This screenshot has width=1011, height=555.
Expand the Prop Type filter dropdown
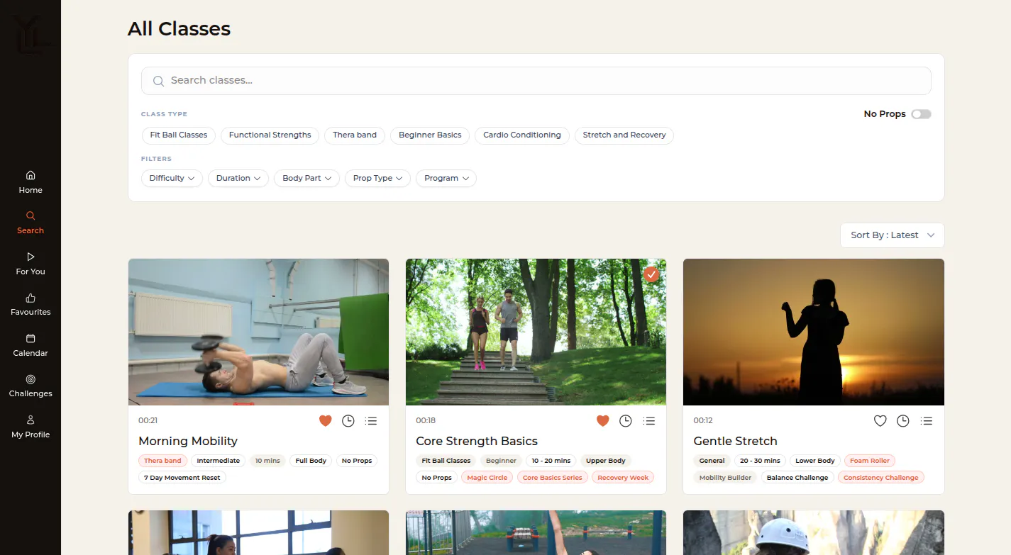click(378, 178)
